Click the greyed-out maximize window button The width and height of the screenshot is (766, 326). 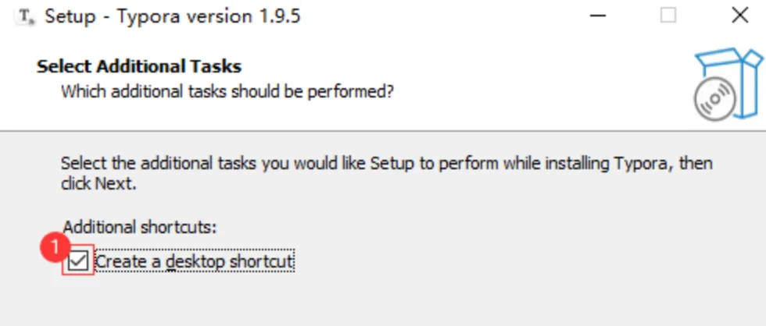tap(668, 15)
